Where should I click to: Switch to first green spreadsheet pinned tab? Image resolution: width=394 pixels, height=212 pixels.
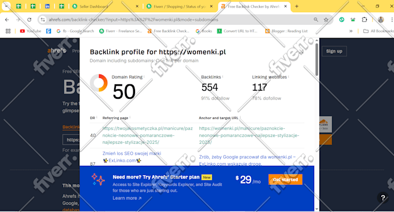pyautogui.click(x=19, y=6)
